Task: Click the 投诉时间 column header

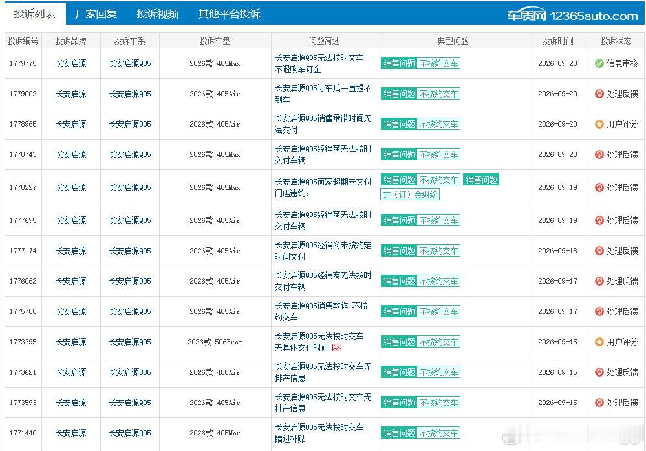Action: [x=558, y=41]
